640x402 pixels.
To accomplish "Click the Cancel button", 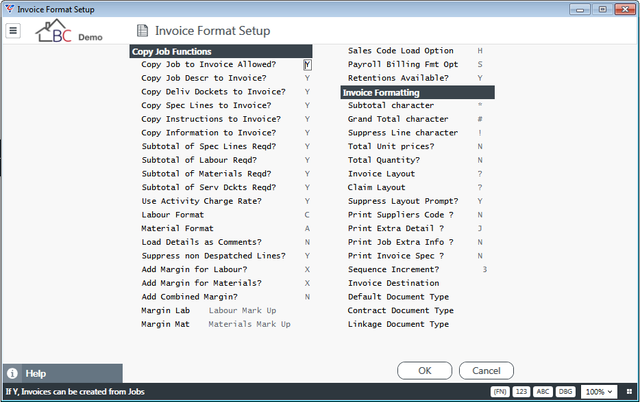I will 486,371.
